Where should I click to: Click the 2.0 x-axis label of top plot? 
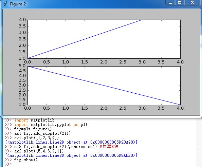(104, 62)
